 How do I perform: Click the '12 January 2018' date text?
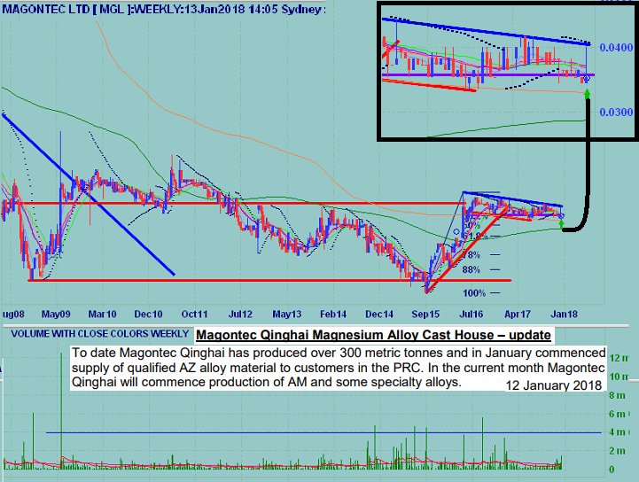(553, 385)
